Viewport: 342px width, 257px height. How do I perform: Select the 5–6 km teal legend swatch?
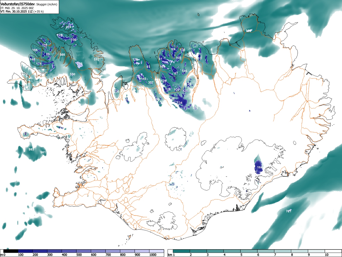pos(249,251)
